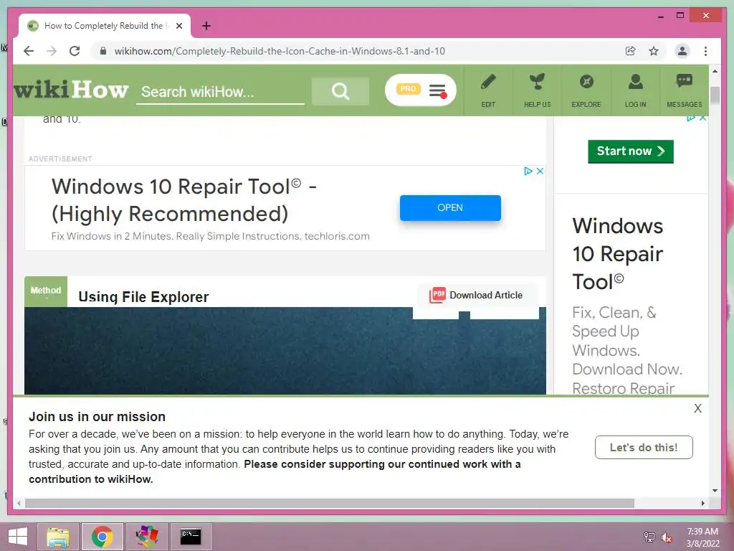Open a new browser tab
This screenshot has width=734, height=551.
click(x=206, y=26)
